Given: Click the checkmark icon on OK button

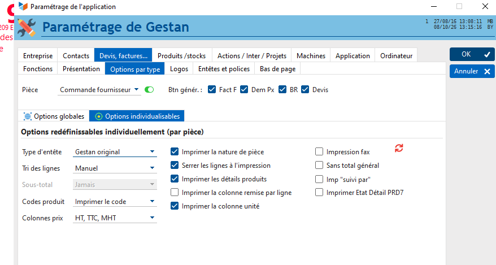Looking at the screenshot, I should tap(487, 54).
